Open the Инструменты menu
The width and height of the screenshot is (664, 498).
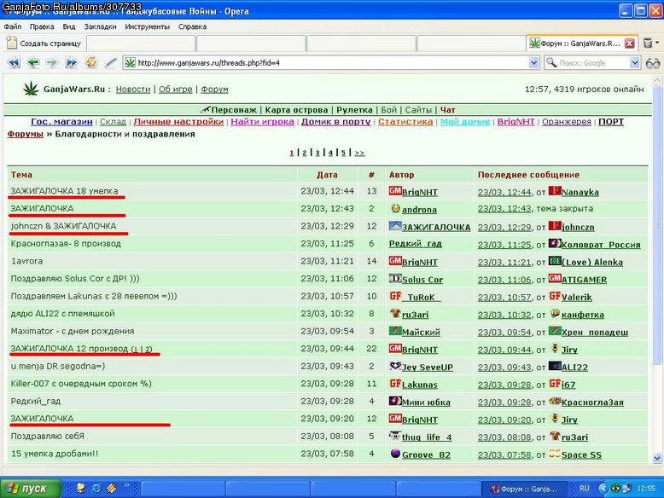pos(147,26)
